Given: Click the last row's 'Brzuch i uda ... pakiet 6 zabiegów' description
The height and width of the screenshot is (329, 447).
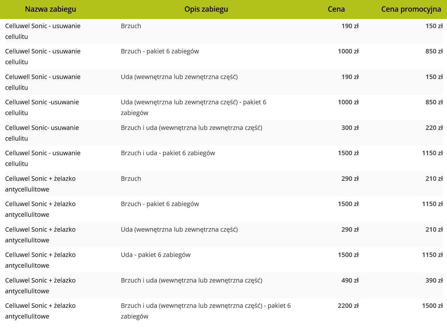Looking at the screenshot, I should (206, 311).
